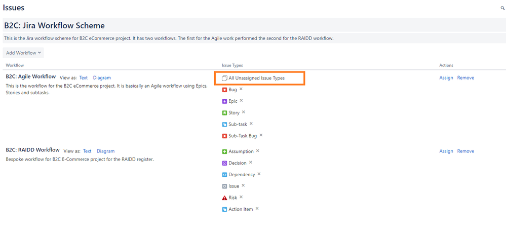Click the Decision label text
This screenshot has width=506, height=235.
(238, 163)
